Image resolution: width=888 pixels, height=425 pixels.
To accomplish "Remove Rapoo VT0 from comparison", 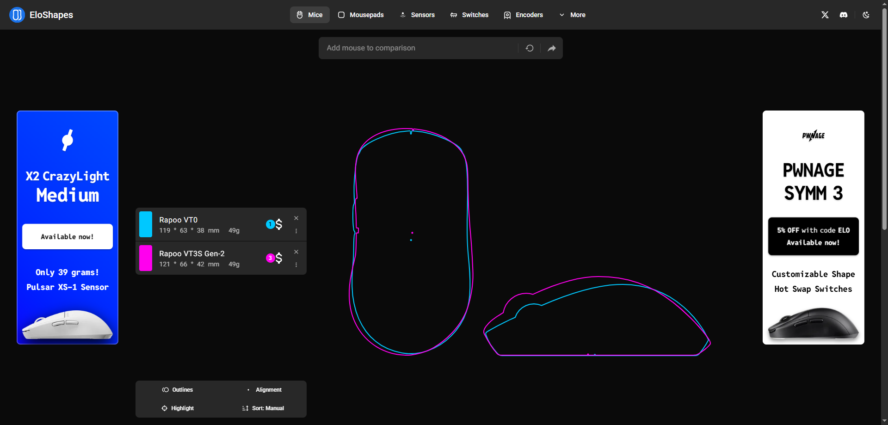I will click(296, 218).
